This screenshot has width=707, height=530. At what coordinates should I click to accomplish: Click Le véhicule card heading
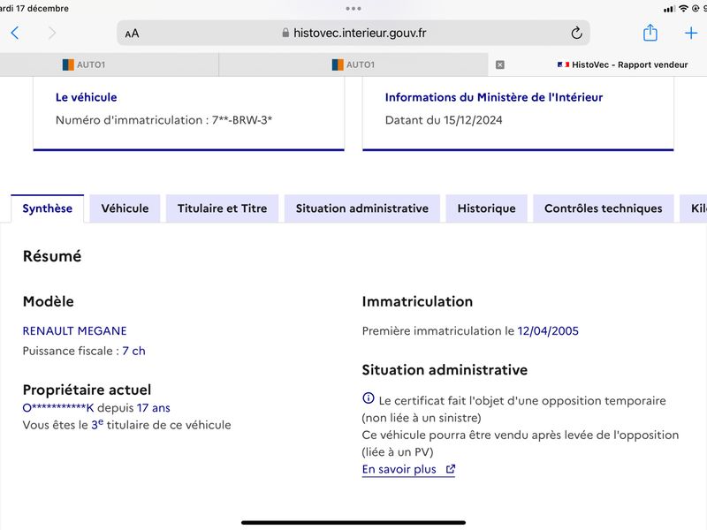pyautogui.click(x=86, y=97)
